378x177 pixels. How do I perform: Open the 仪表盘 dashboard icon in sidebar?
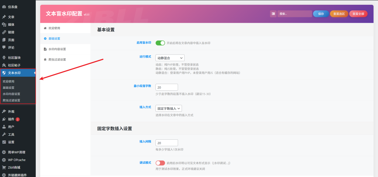4,7
